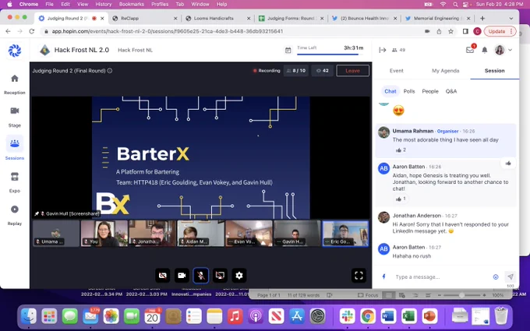Open the Q&A sub-tab
This screenshot has width=530, height=331.
tap(451, 91)
